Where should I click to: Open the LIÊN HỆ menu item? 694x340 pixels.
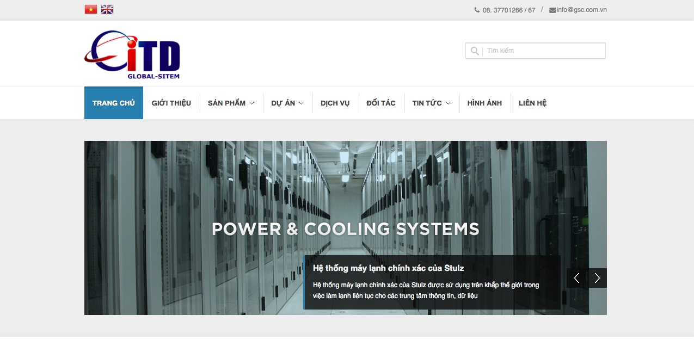(532, 103)
